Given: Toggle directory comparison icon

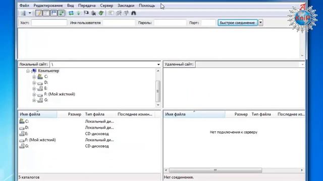Looking at the screenshot, I should [119, 14].
